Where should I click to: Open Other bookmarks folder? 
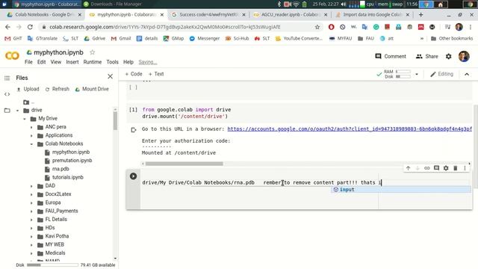[452, 38]
